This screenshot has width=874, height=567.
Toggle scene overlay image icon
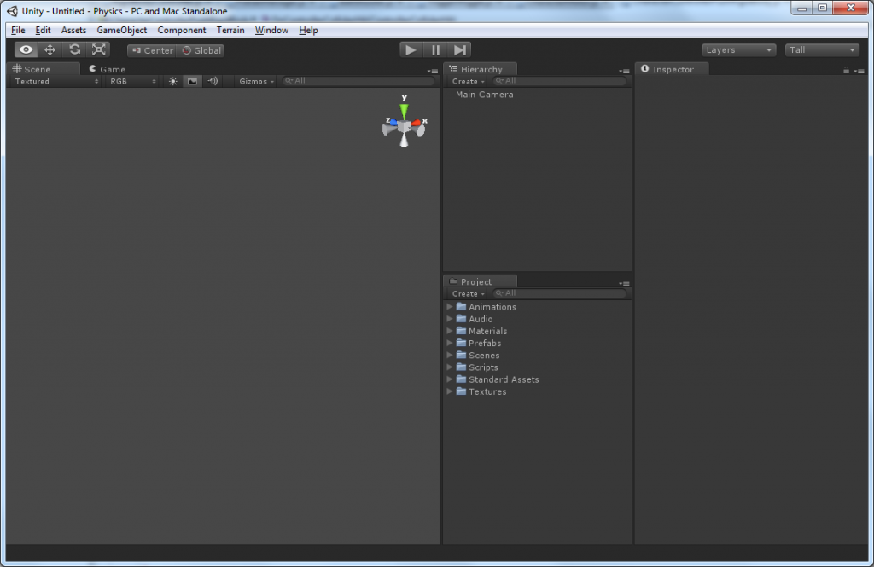coord(192,81)
